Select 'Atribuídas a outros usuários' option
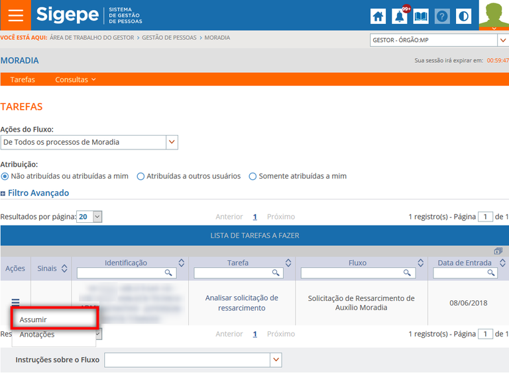 coord(141,177)
